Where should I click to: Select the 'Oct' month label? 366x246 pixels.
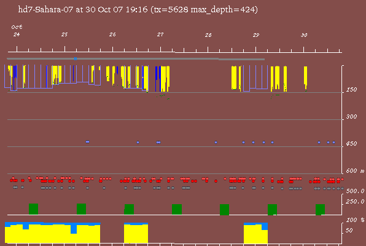(17, 27)
